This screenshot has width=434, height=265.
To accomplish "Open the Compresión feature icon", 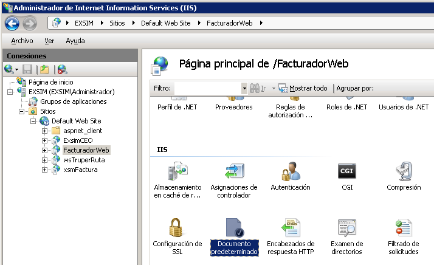I will [404, 171].
